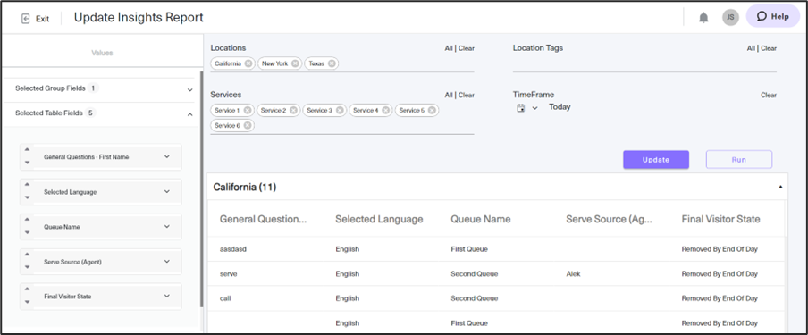Move Selected Language field up
Image resolution: width=808 pixels, height=335 pixels.
(27, 185)
